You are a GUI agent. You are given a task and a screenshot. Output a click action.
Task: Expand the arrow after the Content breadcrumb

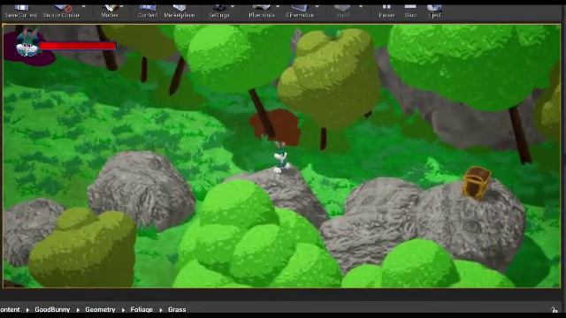coord(27,310)
